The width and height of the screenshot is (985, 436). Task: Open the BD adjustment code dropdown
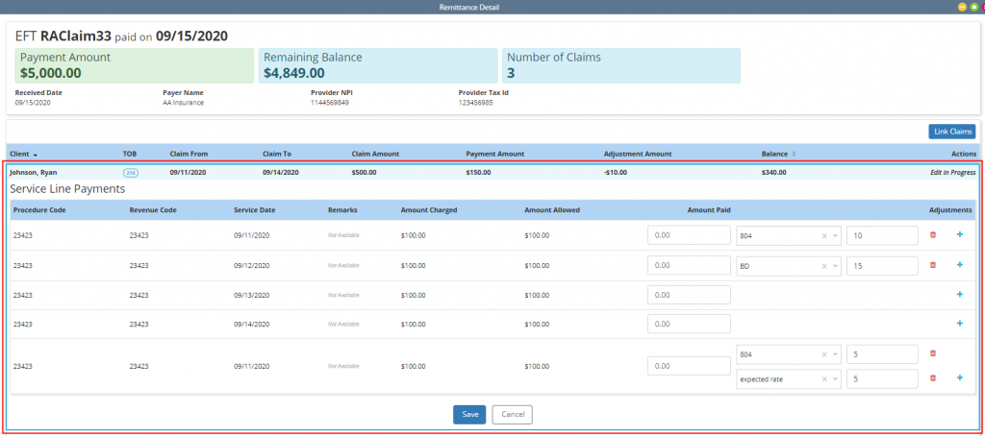pos(834,265)
